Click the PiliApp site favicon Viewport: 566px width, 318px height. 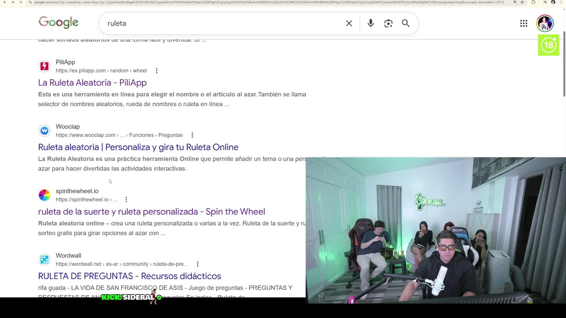(x=44, y=66)
